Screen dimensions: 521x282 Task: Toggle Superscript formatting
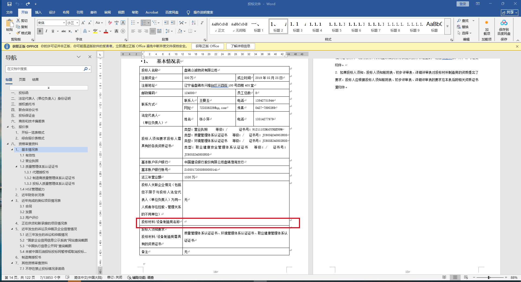click(77, 31)
